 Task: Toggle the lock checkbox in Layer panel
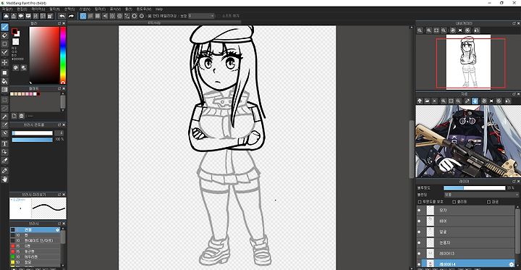coord(488,202)
